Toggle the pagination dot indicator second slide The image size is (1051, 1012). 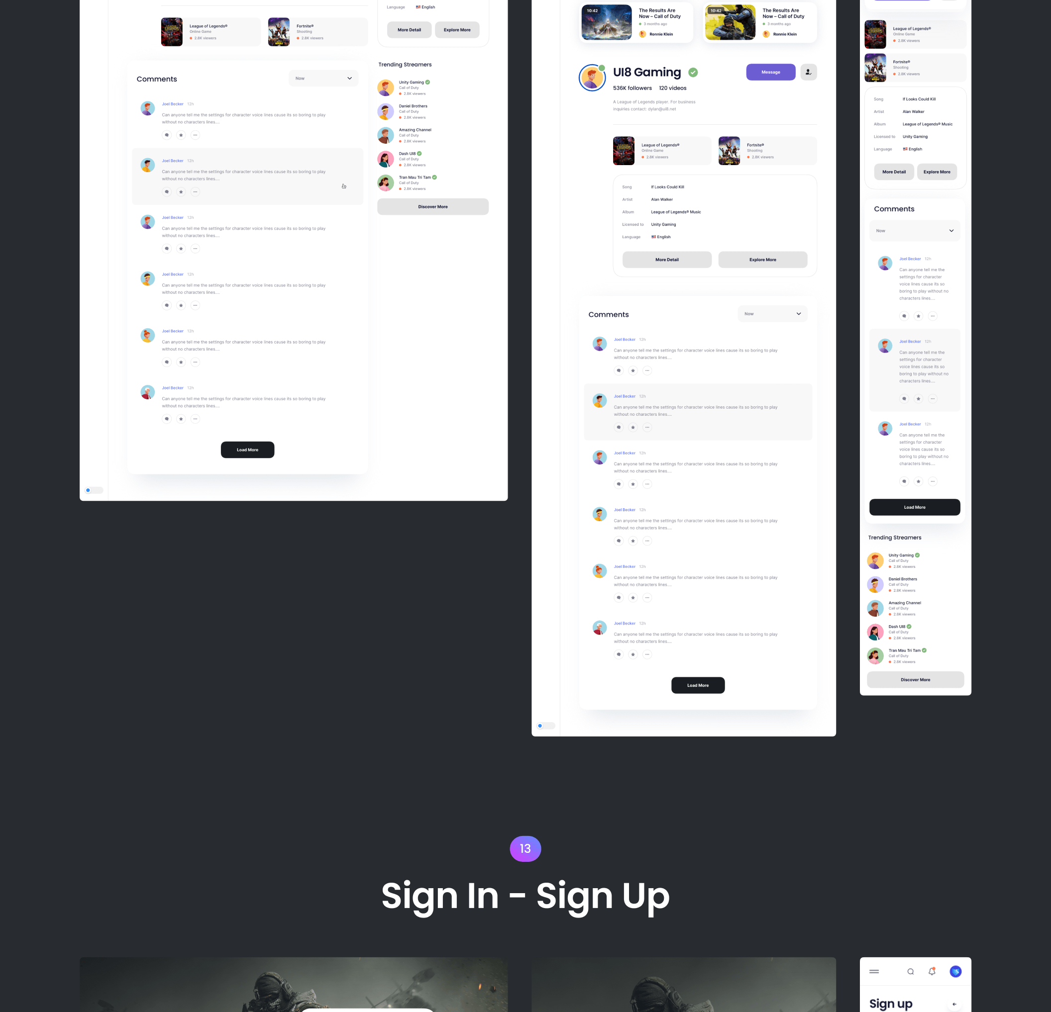(x=94, y=489)
